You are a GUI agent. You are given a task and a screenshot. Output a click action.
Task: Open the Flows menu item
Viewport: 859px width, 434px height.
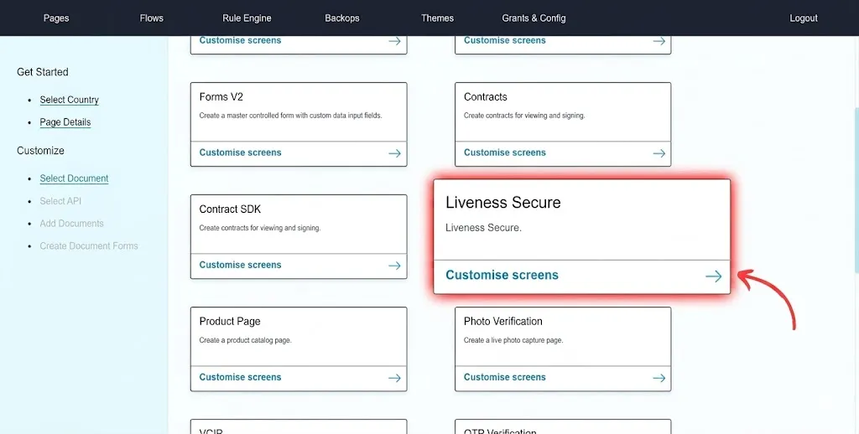point(151,18)
